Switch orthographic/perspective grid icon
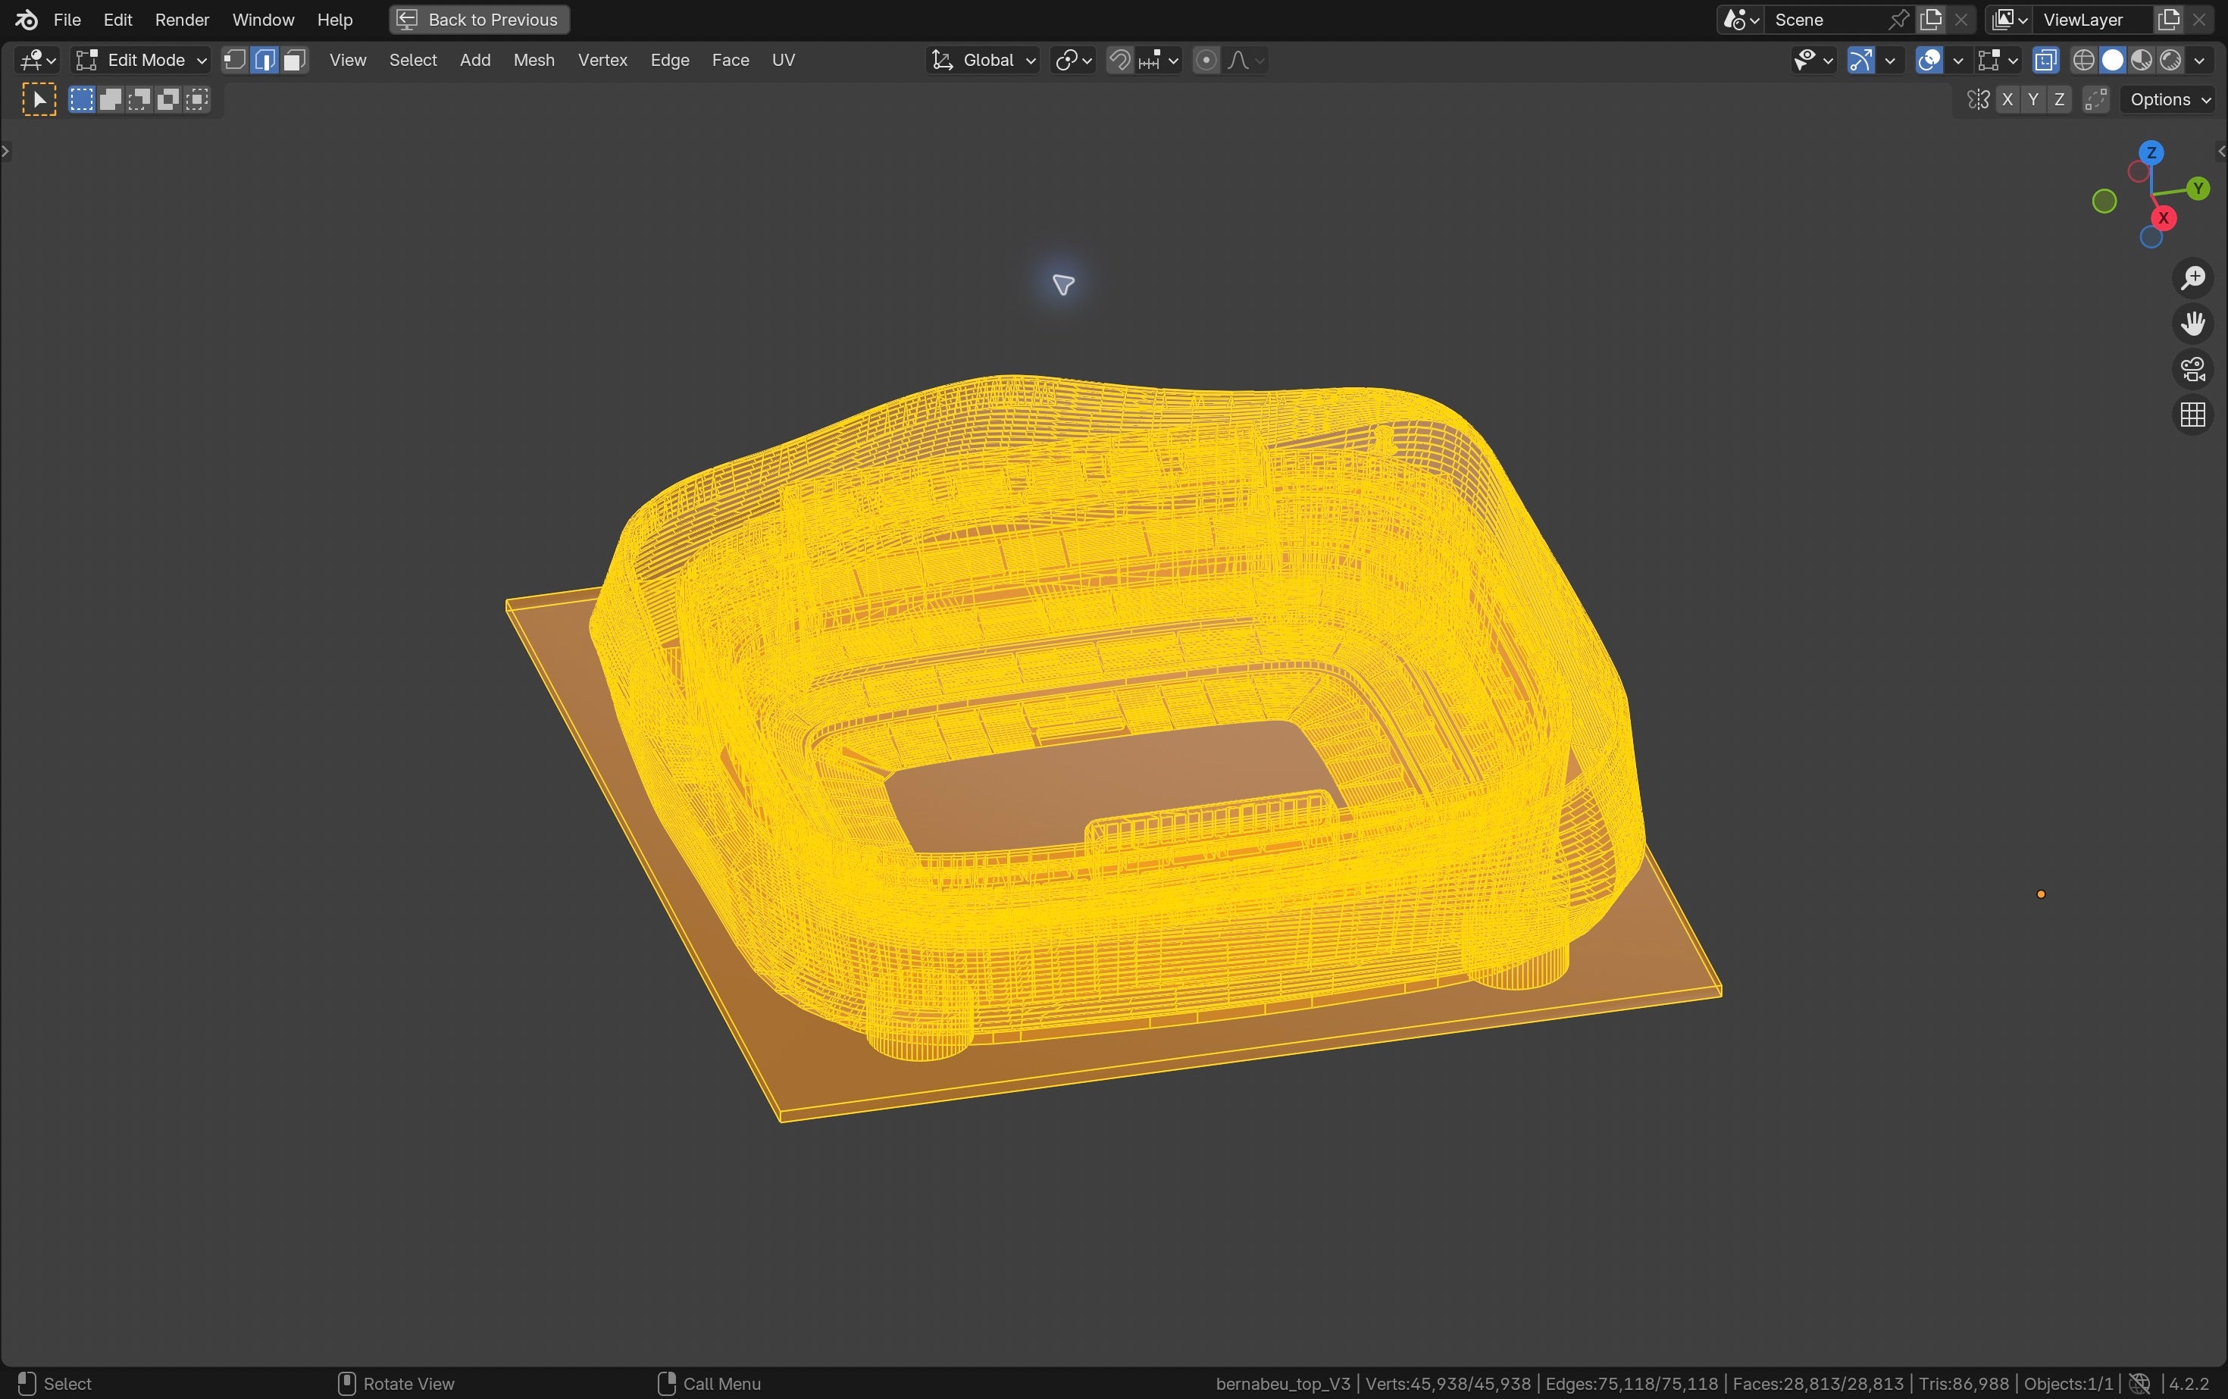The image size is (2228, 1399). (x=2193, y=415)
